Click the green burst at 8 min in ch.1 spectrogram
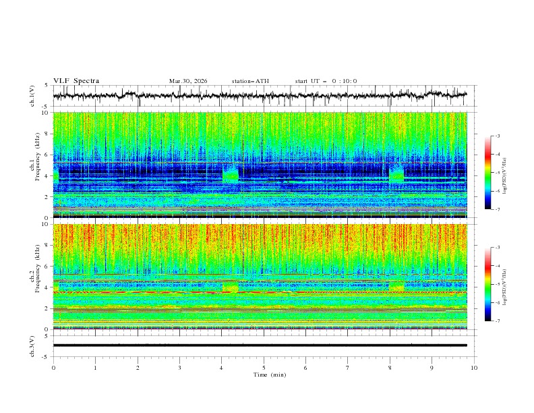Screen dimensions: 534x413 coord(396,173)
